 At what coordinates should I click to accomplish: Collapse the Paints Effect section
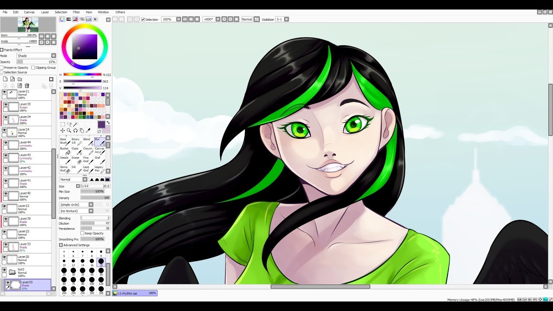coord(2,50)
